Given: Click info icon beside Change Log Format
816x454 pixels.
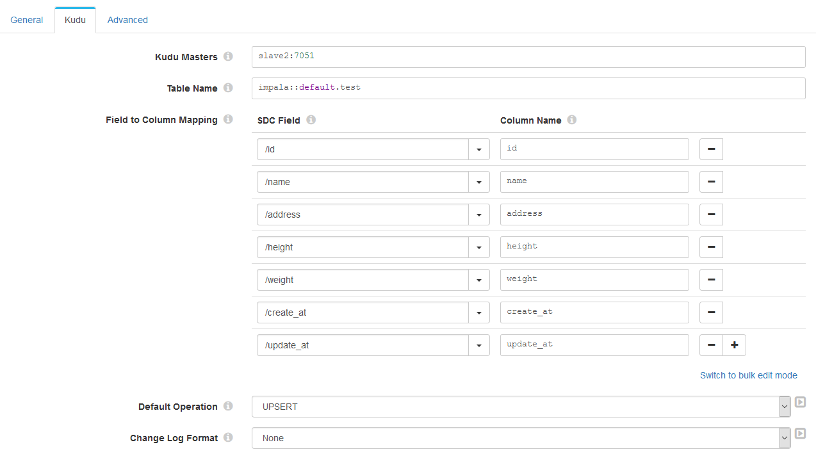Looking at the screenshot, I should coord(228,438).
